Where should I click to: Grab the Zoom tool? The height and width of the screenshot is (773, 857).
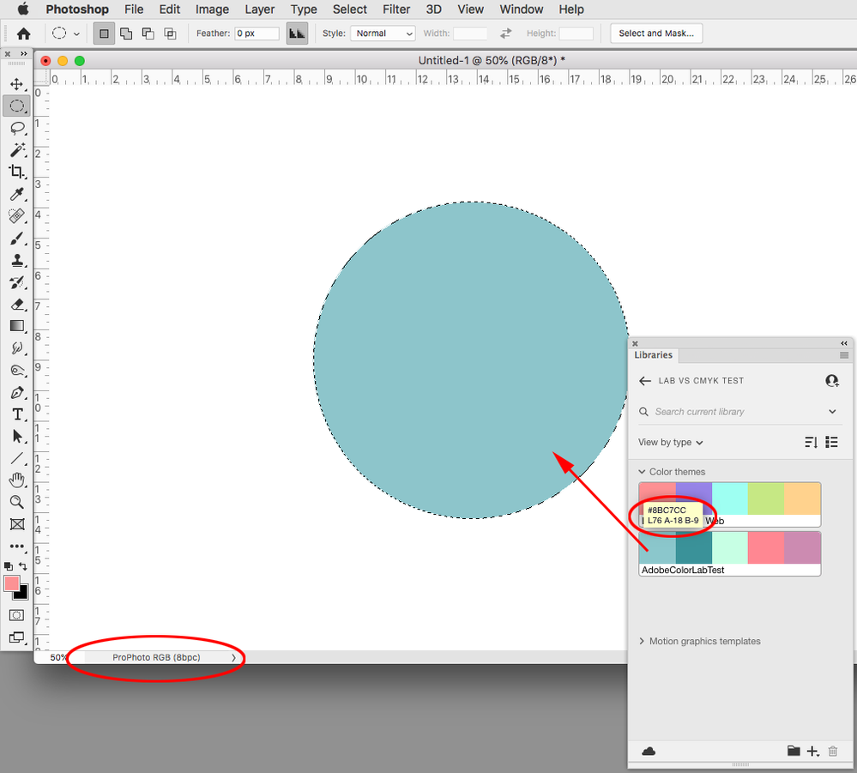(x=17, y=502)
